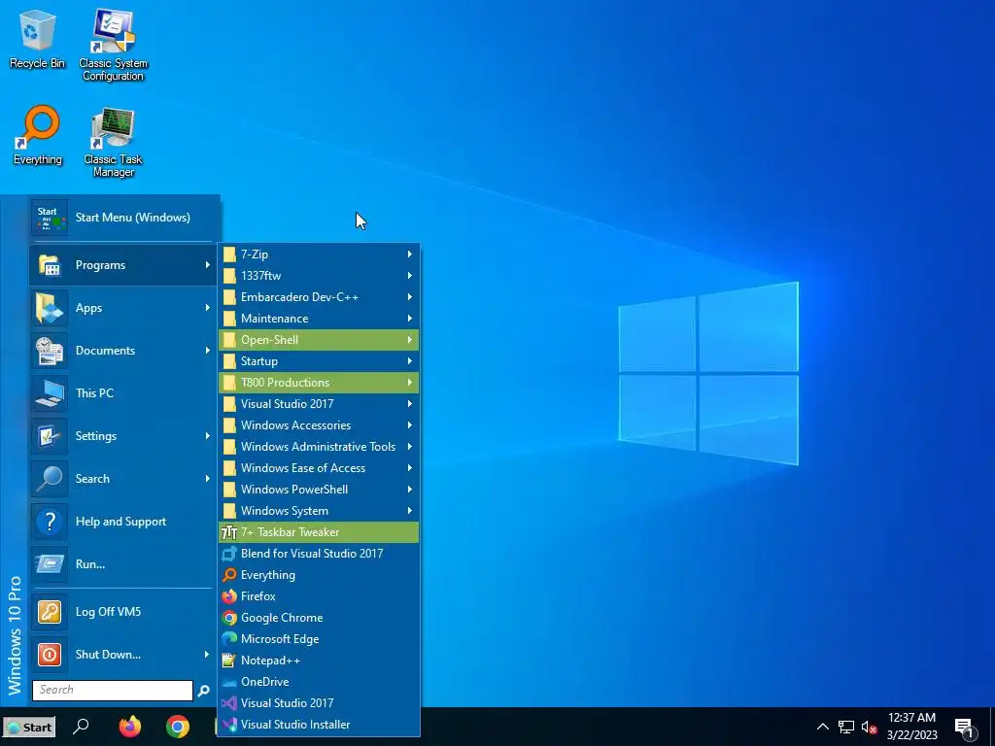This screenshot has height=746, width=995.
Task: Expand the Shut Down options arrow
Action: pyautogui.click(x=207, y=654)
